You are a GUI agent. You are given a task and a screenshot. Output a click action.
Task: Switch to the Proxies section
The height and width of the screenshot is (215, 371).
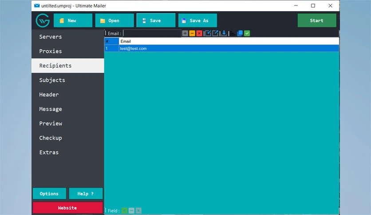(x=67, y=51)
